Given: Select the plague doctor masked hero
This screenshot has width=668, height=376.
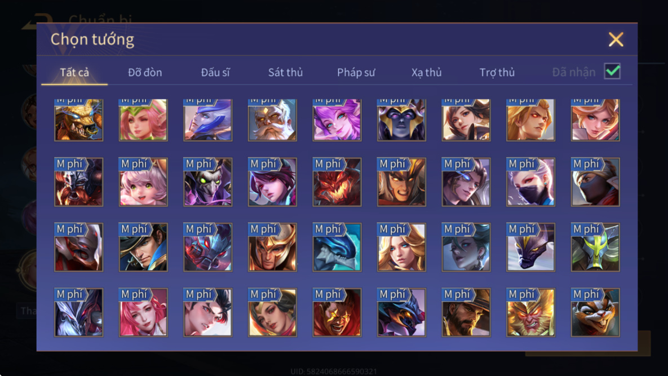Looking at the screenshot, I should point(208,182).
